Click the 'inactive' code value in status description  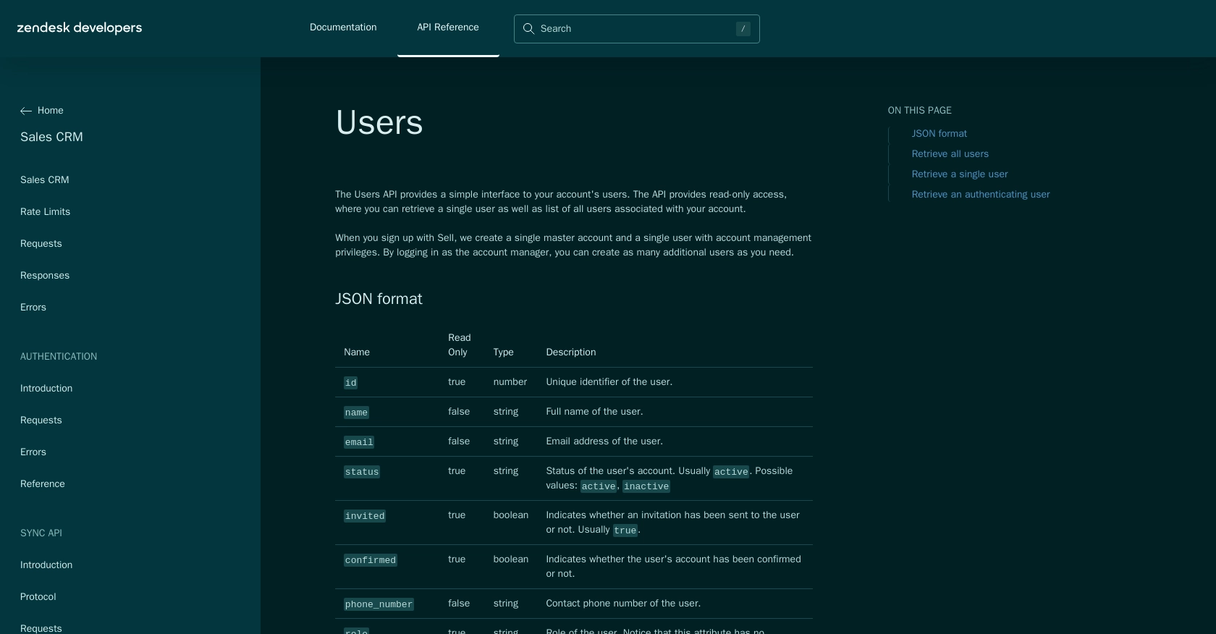coord(646,486)
